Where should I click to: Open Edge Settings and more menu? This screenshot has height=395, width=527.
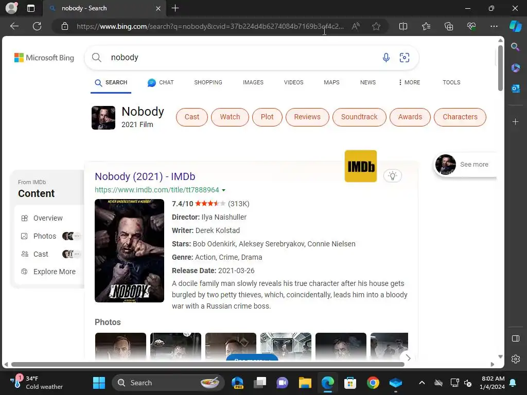pos(494,26)
